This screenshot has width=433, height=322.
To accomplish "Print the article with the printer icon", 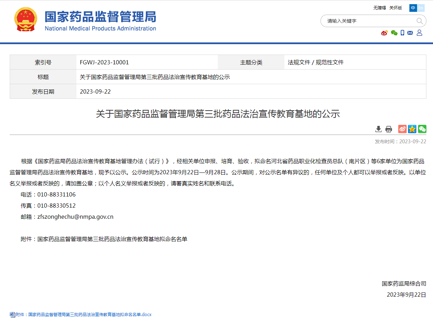I will [389, 129].
